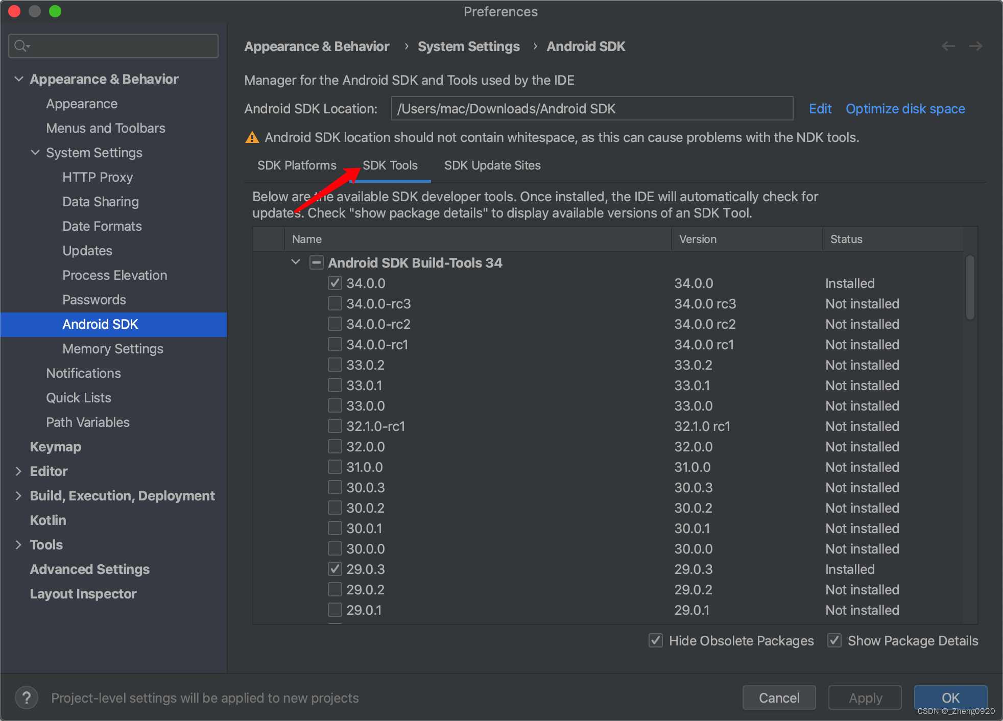Switch to the SDK Platforms tab
1003x721 pixels.
pos(297,165)
